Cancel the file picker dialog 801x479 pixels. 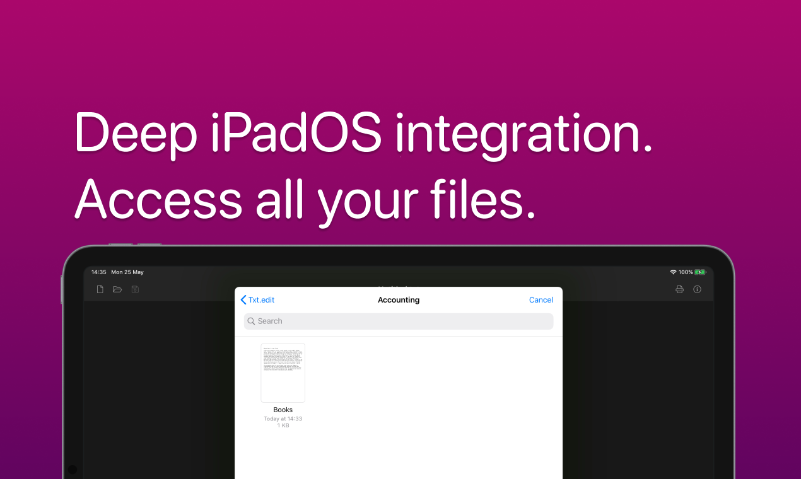[x=541, y=300]
